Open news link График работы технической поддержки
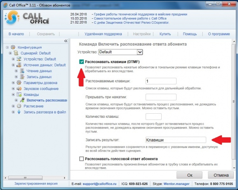Image resolution: width=238 pixels, height=190 pixels. 140,14
